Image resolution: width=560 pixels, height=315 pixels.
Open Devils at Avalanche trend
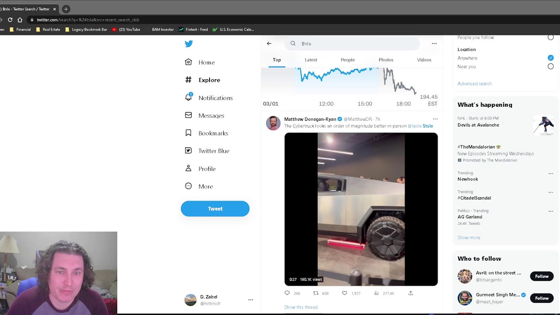(x=478, y=125)
